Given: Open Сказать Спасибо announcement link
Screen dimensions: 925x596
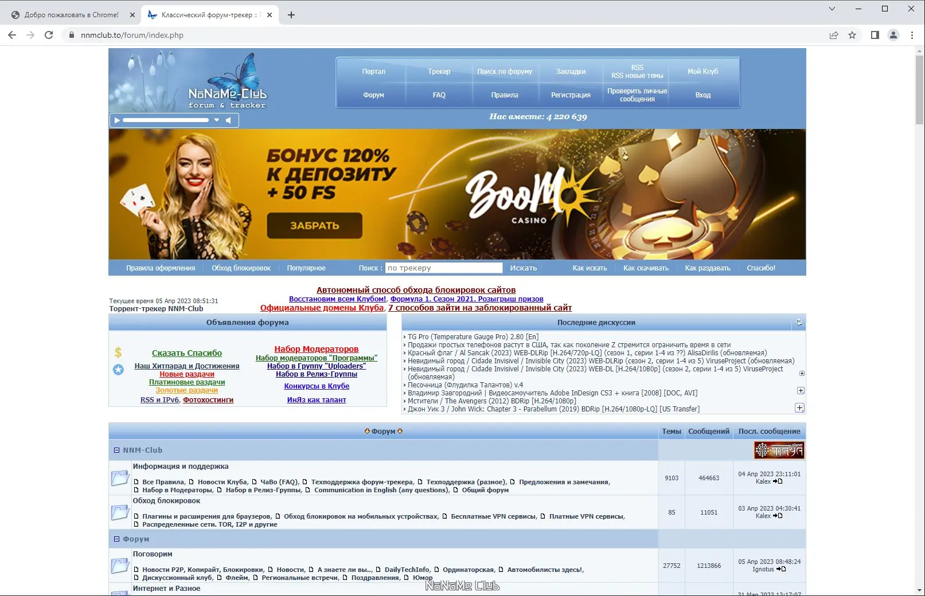Looking at the screenshot, I should click(187, 353).
